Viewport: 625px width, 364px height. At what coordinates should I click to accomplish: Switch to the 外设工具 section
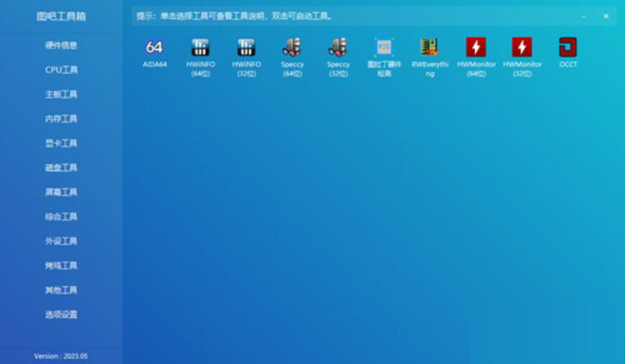click(61, 241)
